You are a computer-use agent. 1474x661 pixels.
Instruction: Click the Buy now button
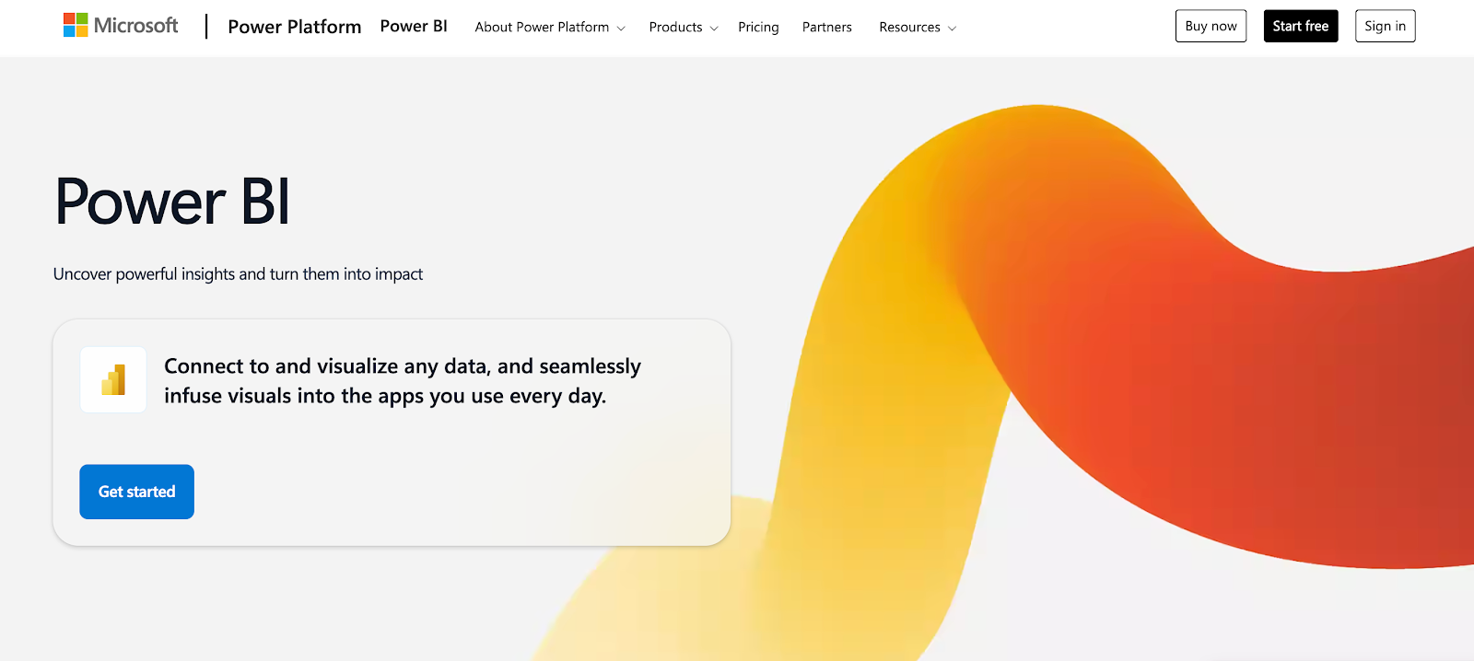pos(1211,26)
